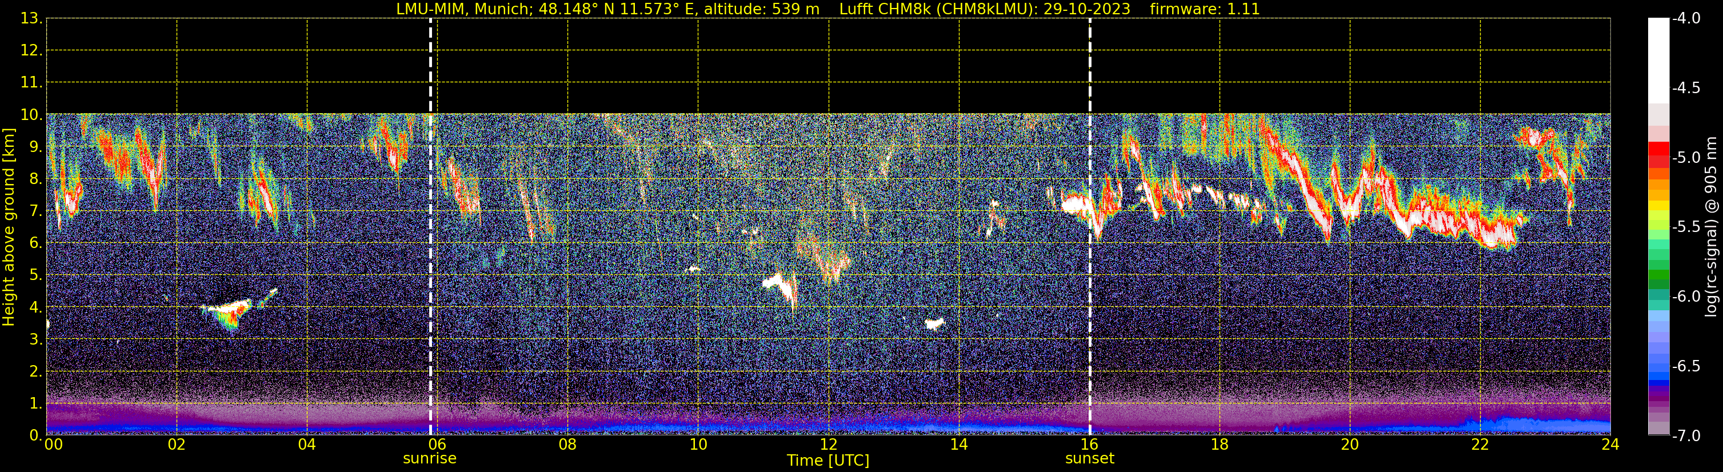Click the 'firmware: 1.11' text
This screenshot has width=1723, height=472.
tap(1205, 9)
